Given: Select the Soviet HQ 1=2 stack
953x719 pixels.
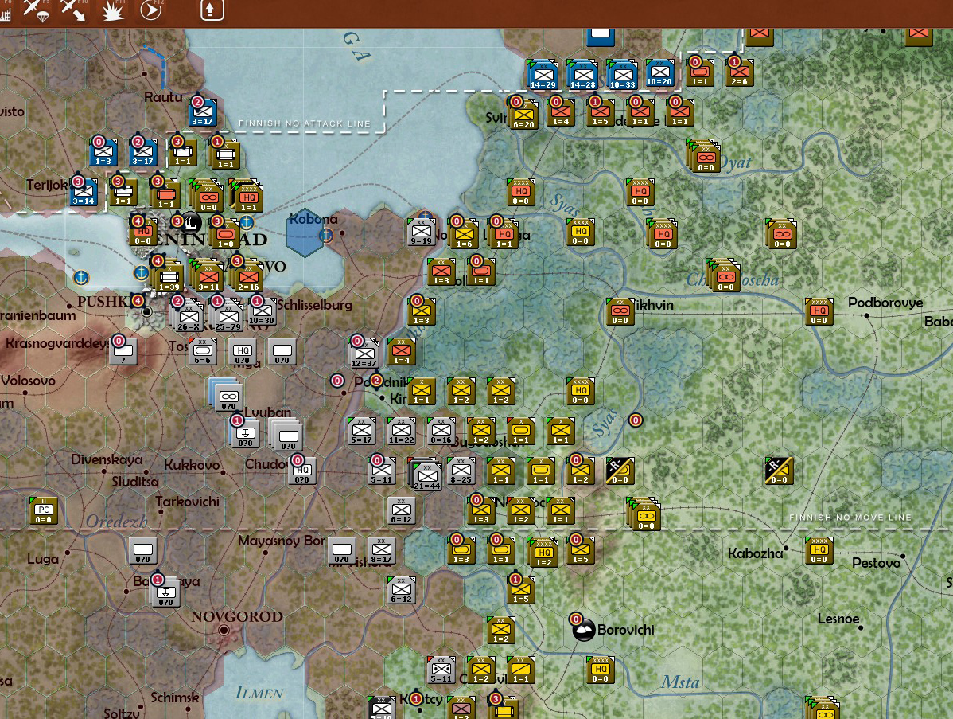Looking at the screenshot, I should [543, 553].
